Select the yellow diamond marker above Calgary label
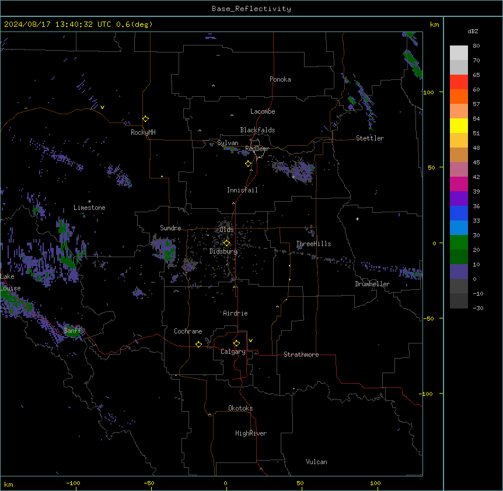The width and height of the screenshot is (503, 491). [236, 343]
